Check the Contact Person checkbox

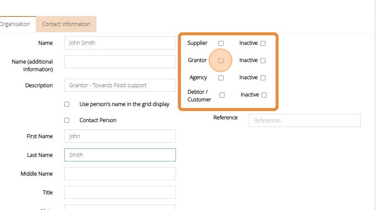(x=67, y=120)
